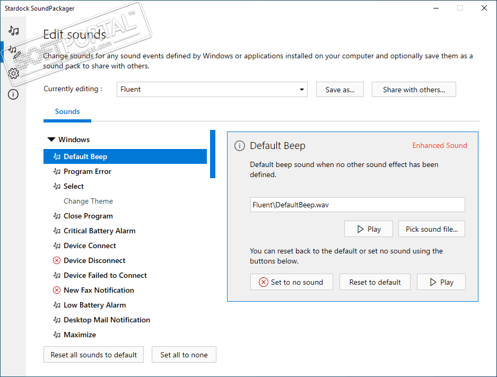Image resolution: width=497 pixels, height=377 pixels.
Task: Click the sound file path field
Action: pos(357,205)
